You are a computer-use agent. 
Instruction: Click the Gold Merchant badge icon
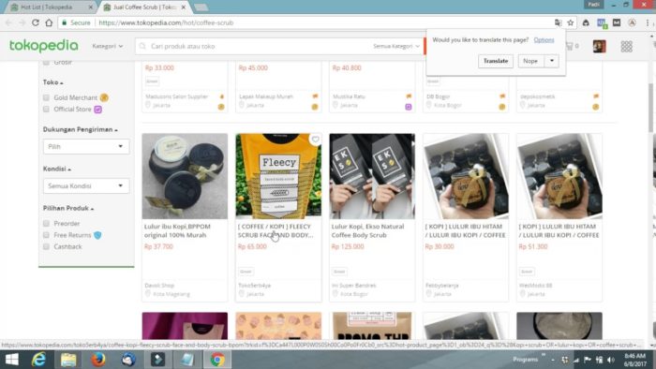[x=104, y=97]
